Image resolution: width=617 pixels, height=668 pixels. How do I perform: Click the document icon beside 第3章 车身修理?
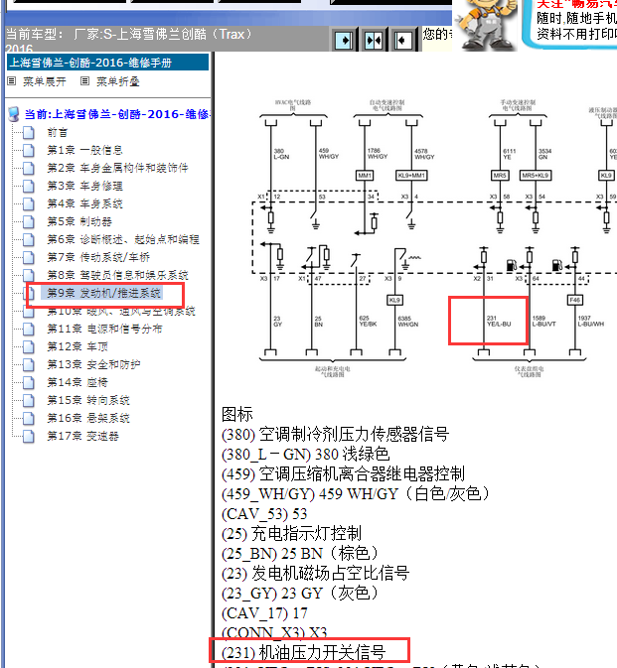[29, 186]
